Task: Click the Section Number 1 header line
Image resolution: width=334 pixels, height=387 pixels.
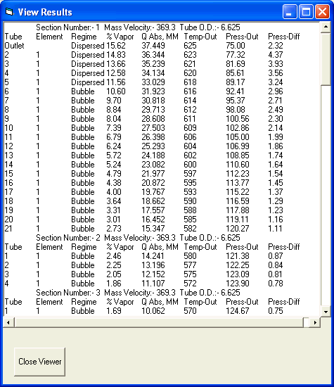Action: tap(138, 27)
